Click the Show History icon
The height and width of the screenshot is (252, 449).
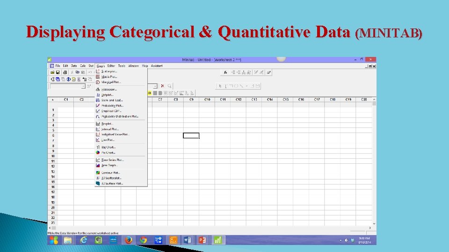[73, 79]
